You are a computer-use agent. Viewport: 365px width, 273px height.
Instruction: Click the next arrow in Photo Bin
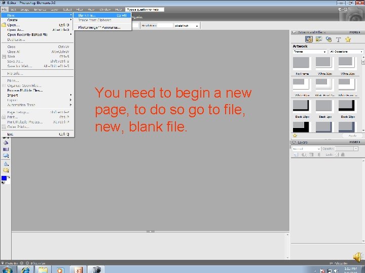tap(27, 263)
